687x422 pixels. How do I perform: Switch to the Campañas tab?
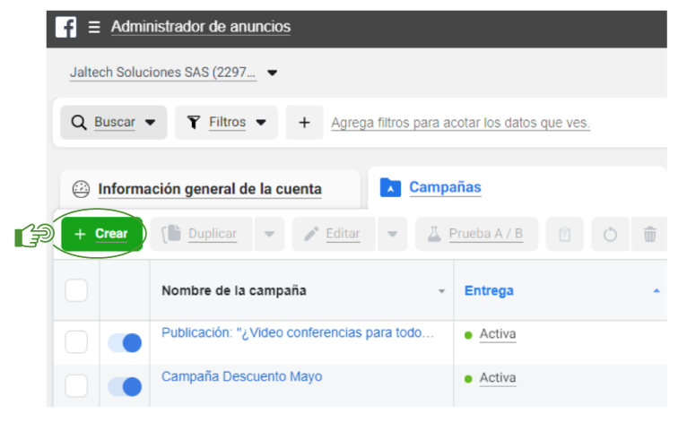tap(444, 187)
